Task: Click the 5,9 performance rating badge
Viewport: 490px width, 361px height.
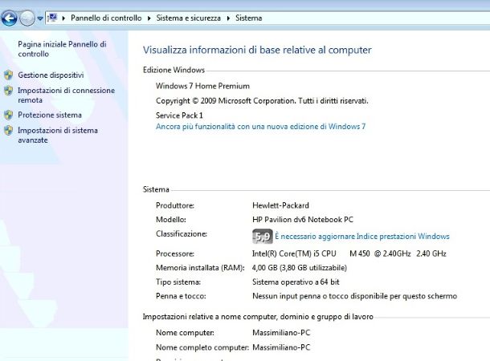Action: coord(262,237)
